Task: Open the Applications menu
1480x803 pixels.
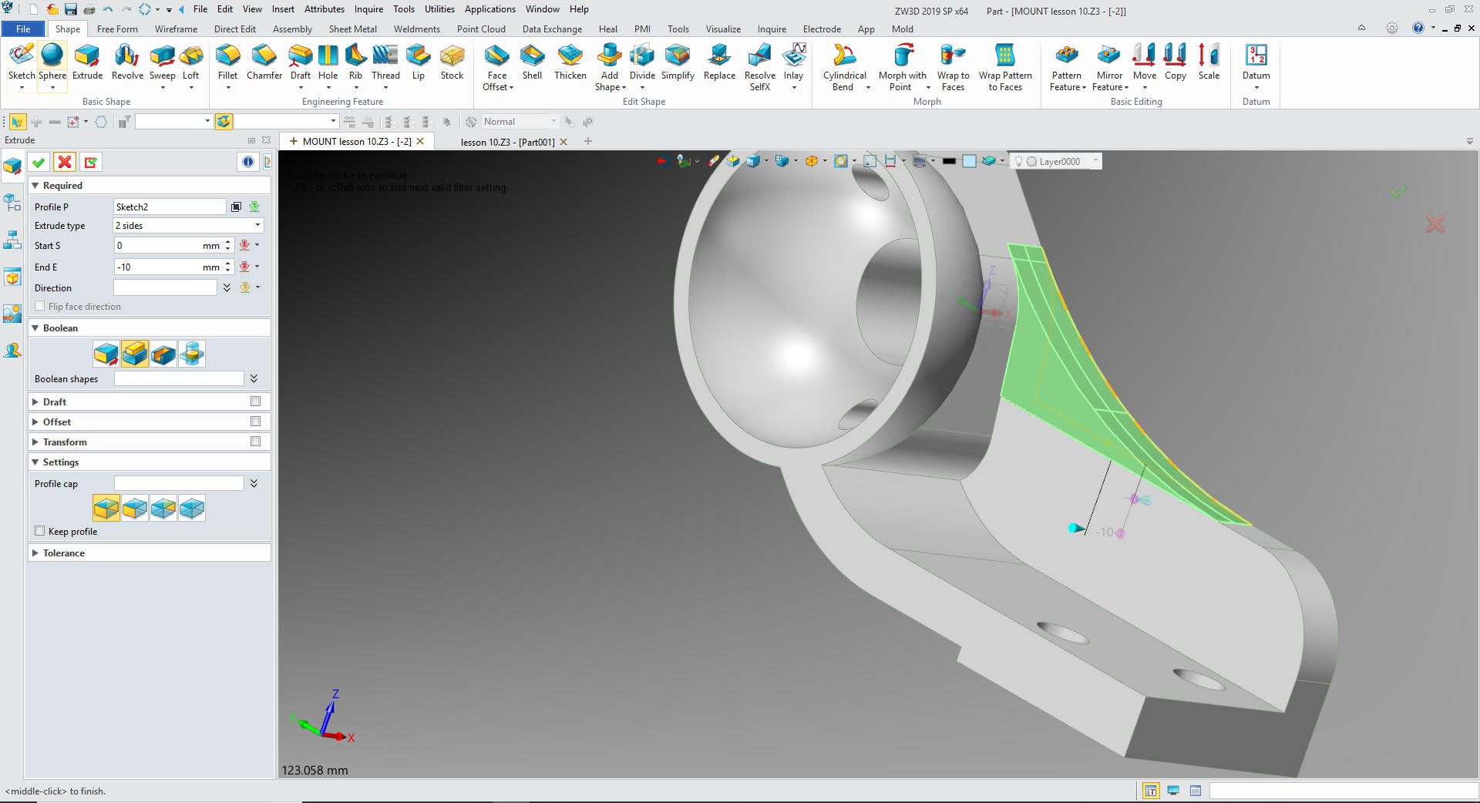Action: pyautogui.click(x=489, y=9)
